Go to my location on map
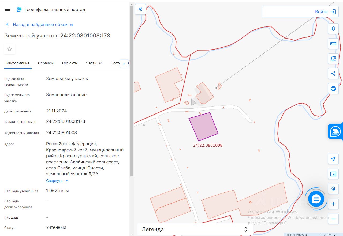Screen dimensions: 343x236 pyautogui.click(x=333, y=159)
